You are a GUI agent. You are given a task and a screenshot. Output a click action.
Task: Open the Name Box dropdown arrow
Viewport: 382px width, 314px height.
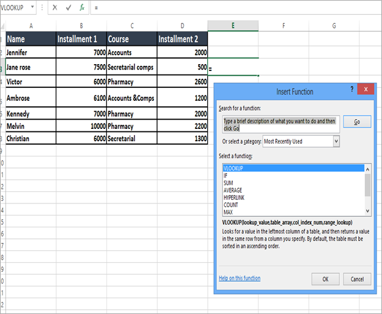pyautogui.click(x=32, y=7)
